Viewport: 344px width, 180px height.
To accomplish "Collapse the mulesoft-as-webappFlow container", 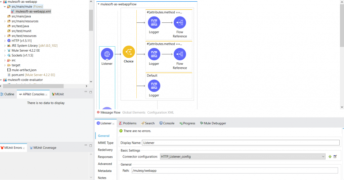I will point(98,4).
